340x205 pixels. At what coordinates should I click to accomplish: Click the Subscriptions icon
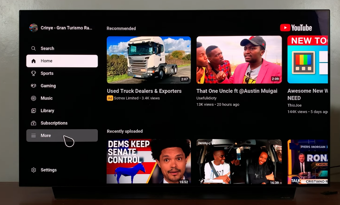[33, 123]
